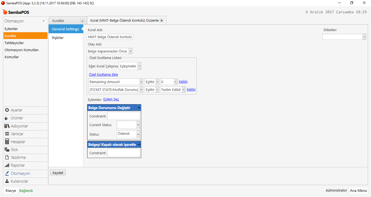Collapse the Belge Durumunu Değiştir action panel
Viewport: 371px width, 197px height.
139,108
